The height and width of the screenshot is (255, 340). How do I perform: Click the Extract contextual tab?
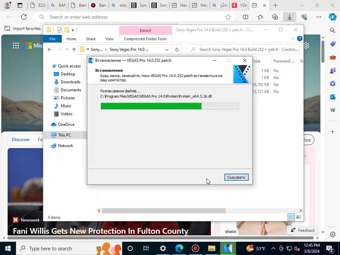(x=145, y=31)
